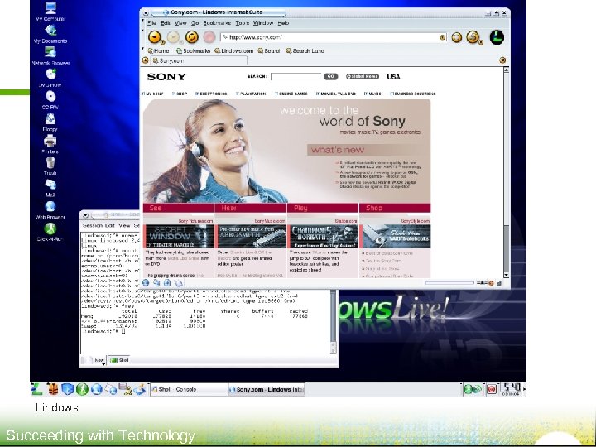Click the Lindows L launch menu in taskbar
The height and width of the screenshot is (447, 596).
coord(37,389)
